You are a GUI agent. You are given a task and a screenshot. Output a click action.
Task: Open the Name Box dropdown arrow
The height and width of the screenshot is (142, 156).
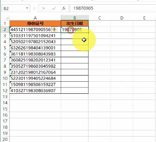point(27,8)
